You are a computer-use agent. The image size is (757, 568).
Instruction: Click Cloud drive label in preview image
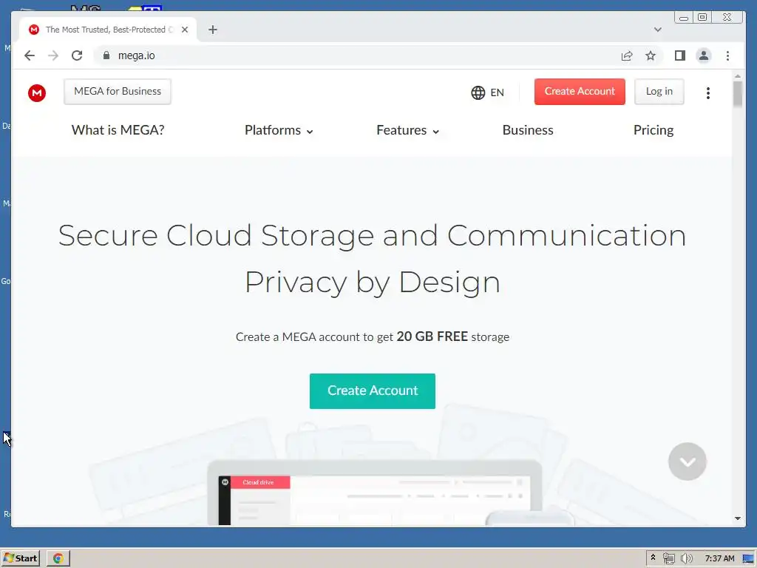258,482
